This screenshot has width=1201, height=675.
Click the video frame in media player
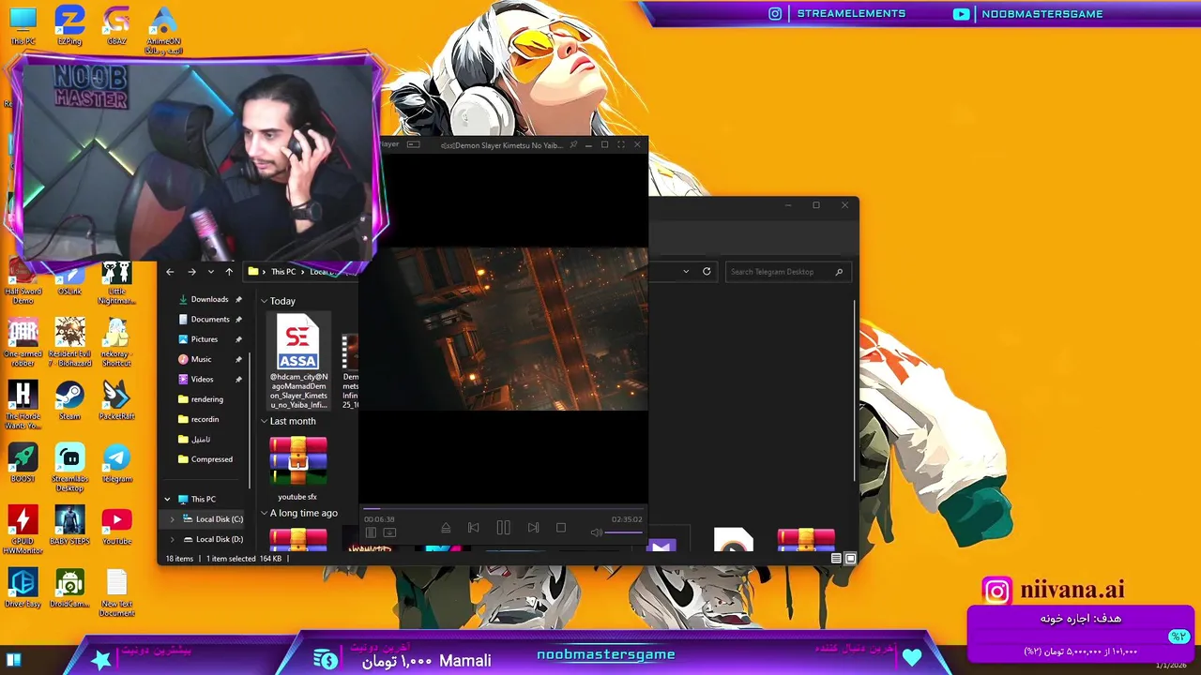(x=503, y=328)
